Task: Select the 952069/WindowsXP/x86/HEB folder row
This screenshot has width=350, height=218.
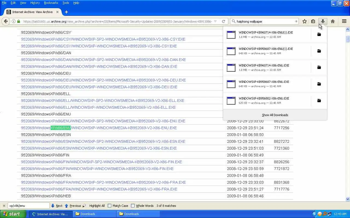Action: pyautogui.click(x=155, y=196)
